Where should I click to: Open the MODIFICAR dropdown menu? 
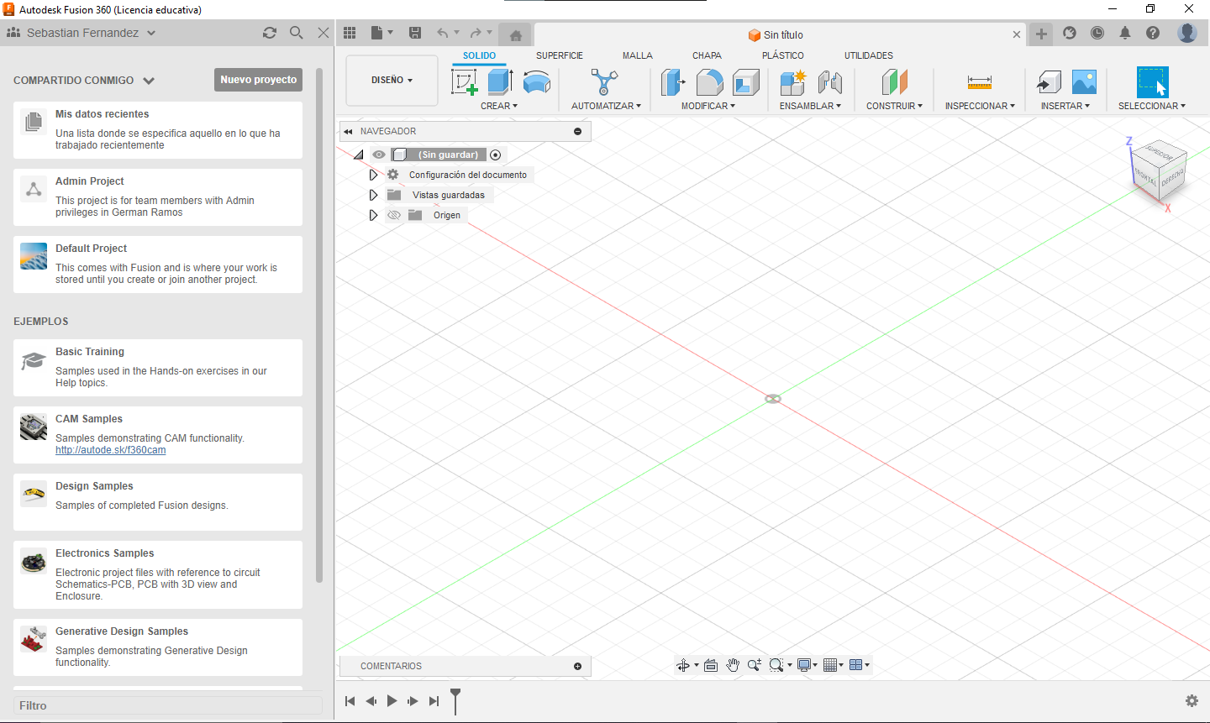coord(708,106)
